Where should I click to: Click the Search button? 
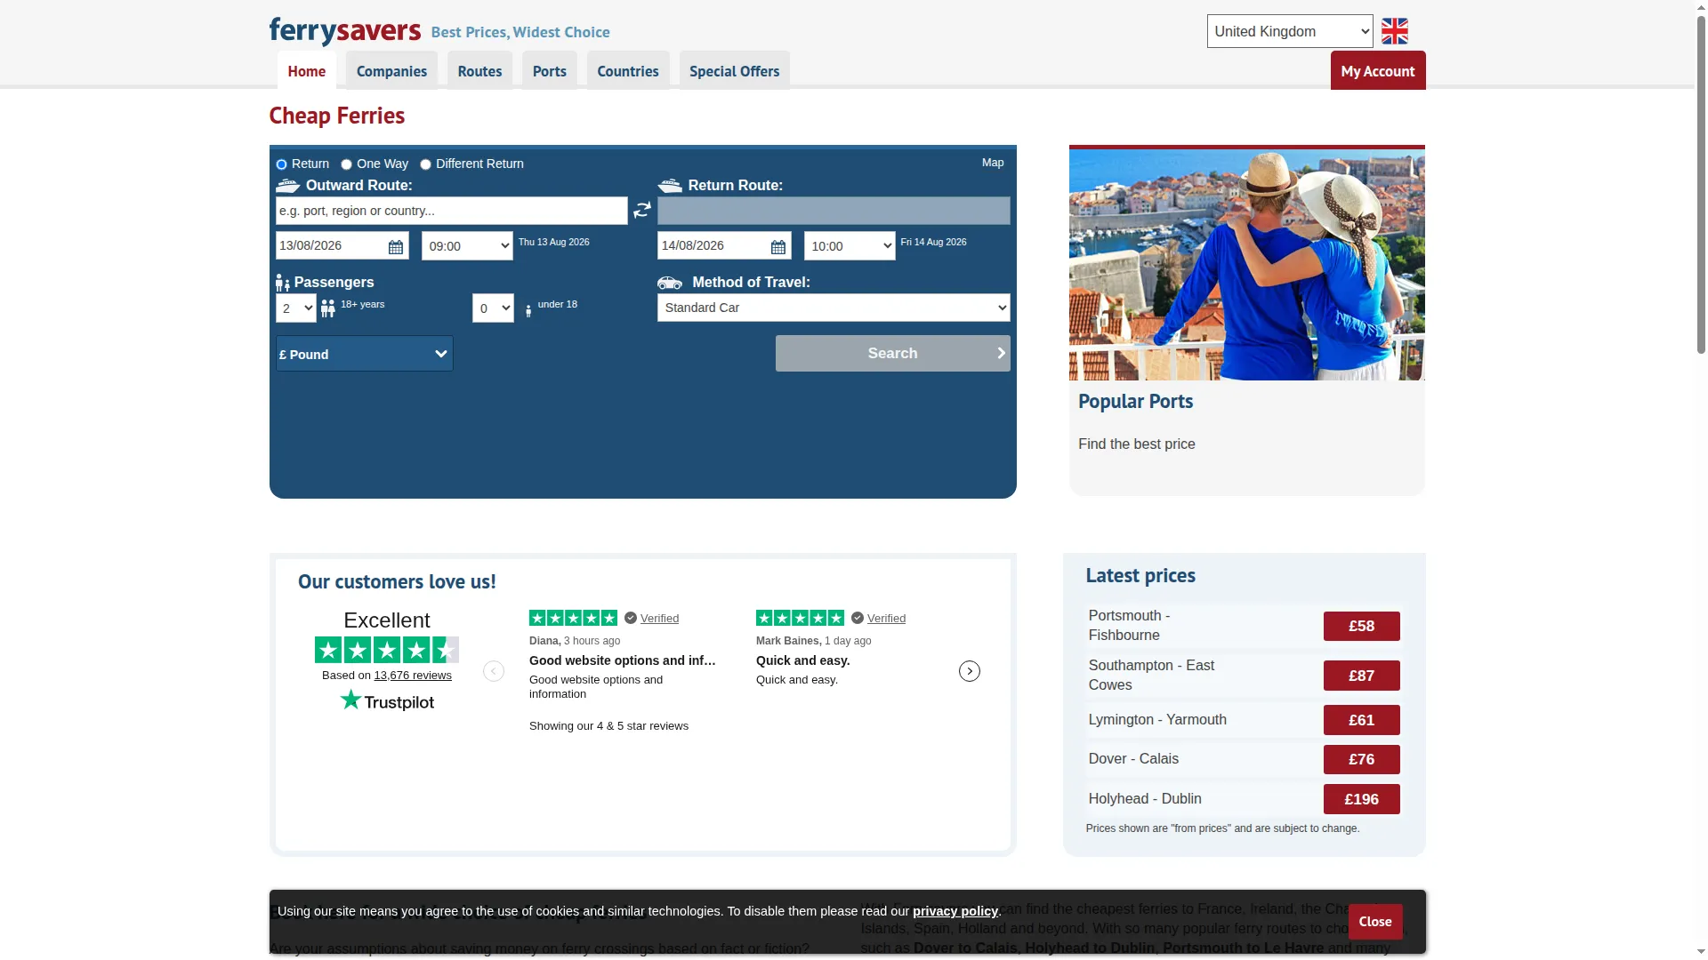[x=893, y=354]
